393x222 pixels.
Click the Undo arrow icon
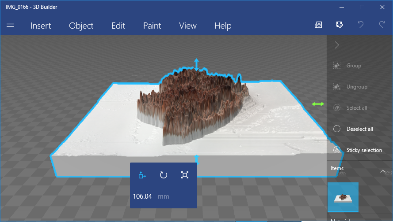click(x=361, y=25)
